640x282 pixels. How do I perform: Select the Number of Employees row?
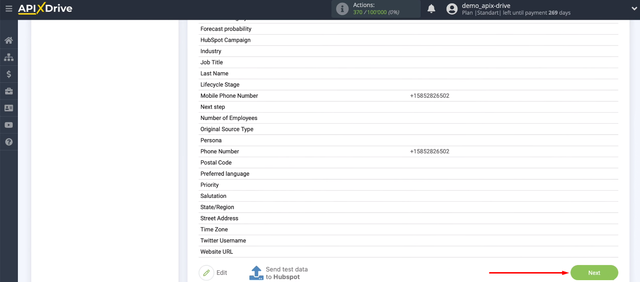[x=408, y=118]
